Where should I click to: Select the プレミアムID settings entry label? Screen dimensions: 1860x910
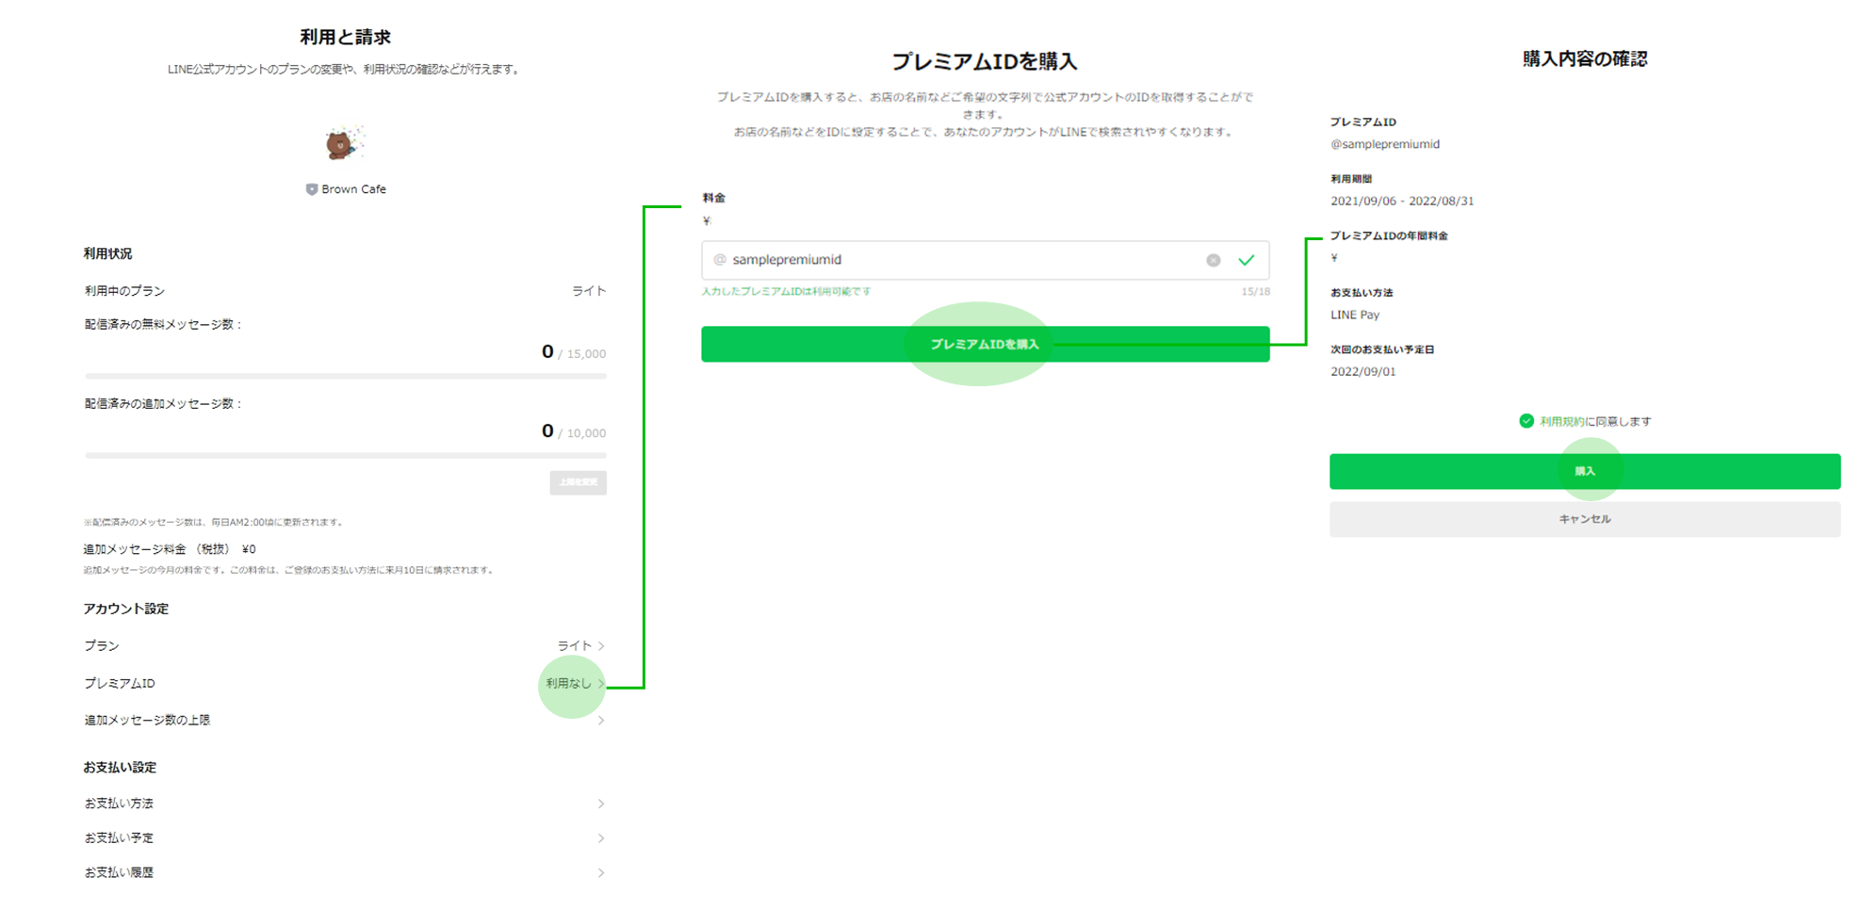pyautogui.click(x=120, y=684)
